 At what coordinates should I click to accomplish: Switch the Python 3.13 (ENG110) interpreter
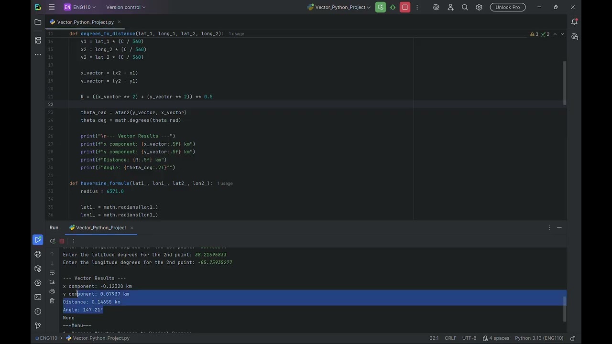(x=539, y=338)
